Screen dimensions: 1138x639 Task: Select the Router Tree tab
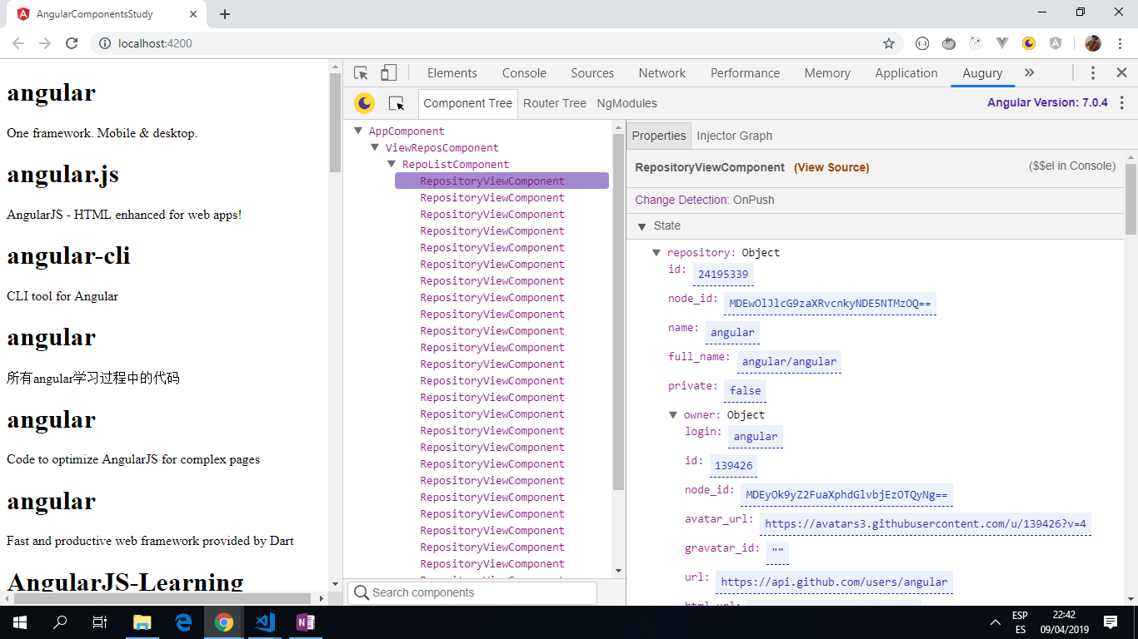click(555, 103)
